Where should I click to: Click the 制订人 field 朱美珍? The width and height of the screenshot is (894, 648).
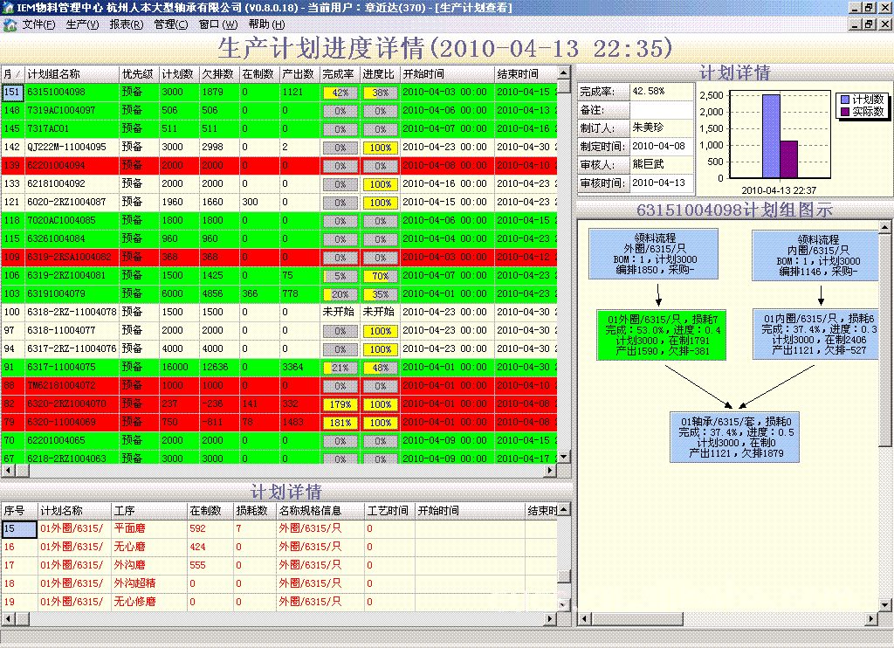click(x=662, y=128)
